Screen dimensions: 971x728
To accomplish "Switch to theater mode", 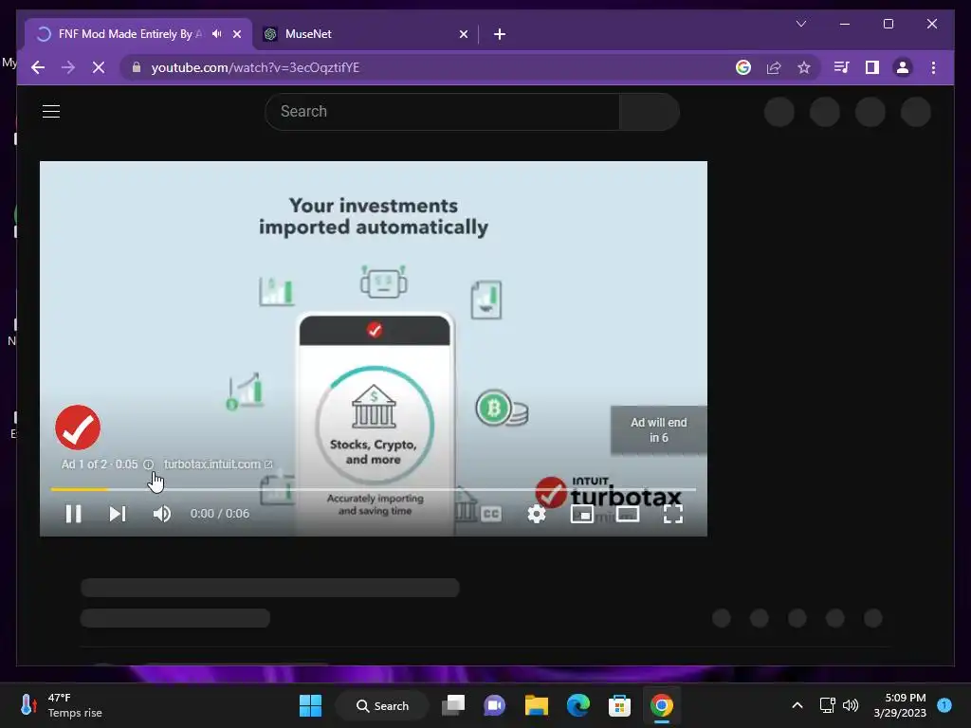I will (x=628, y=514).
